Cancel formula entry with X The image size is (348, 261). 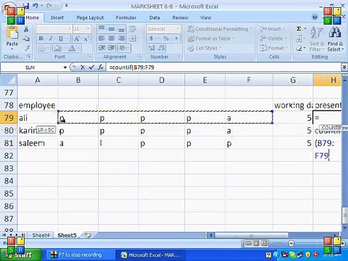point(83,67)
